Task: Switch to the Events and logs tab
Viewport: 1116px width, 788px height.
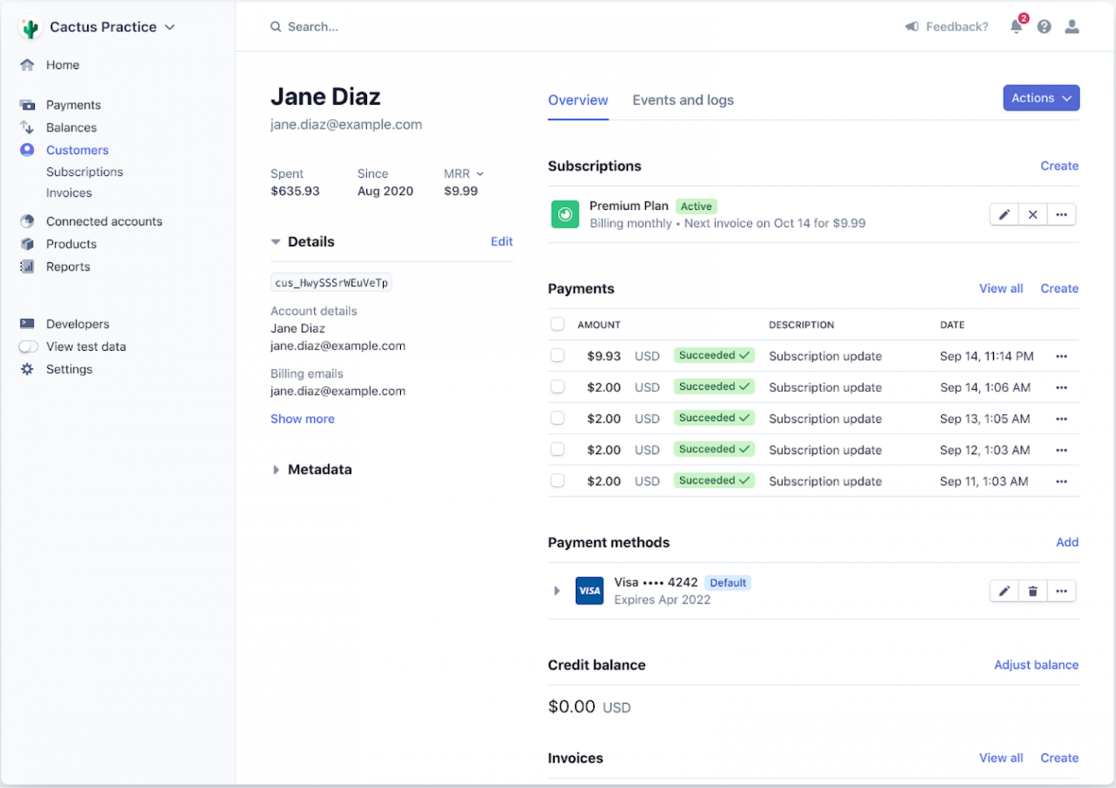Action: pos(682,99)
